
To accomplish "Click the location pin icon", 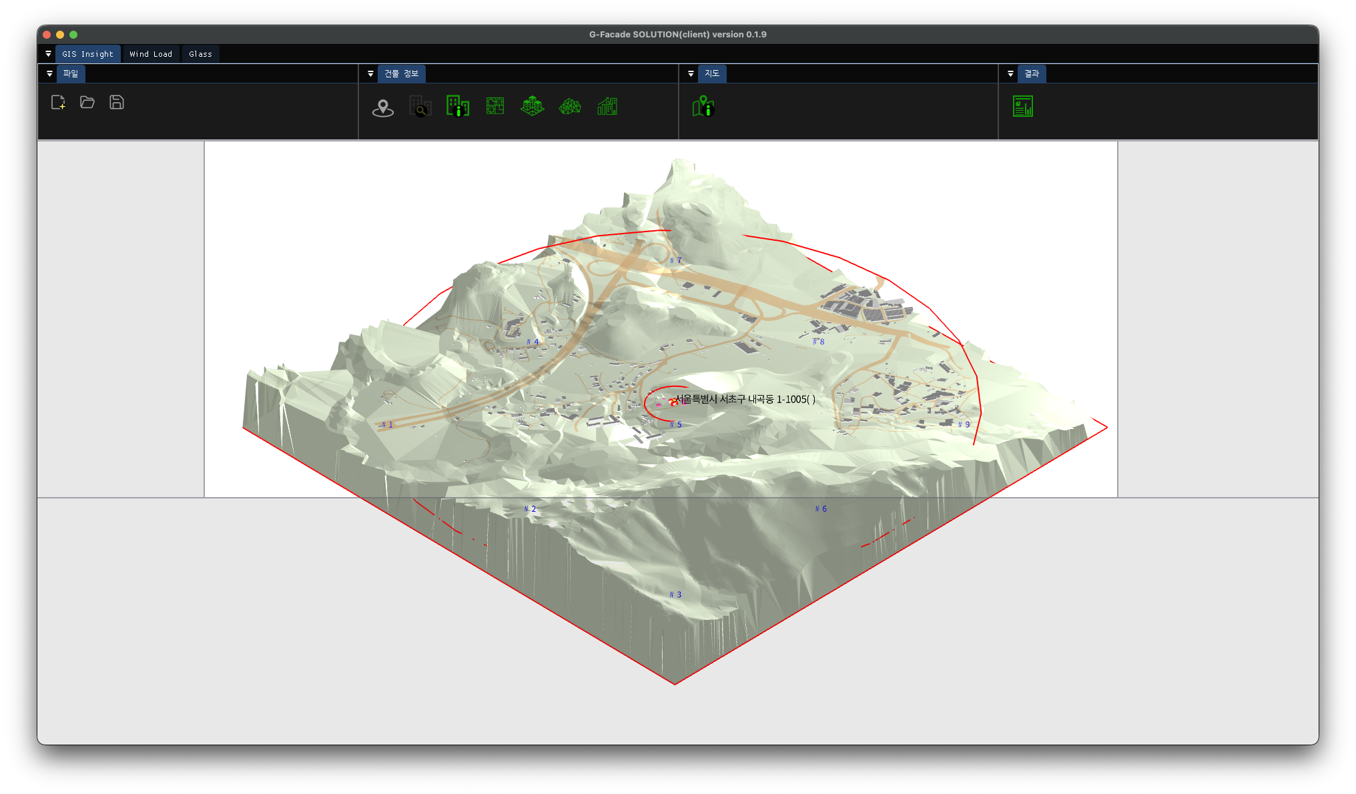I will pos(383,107).
